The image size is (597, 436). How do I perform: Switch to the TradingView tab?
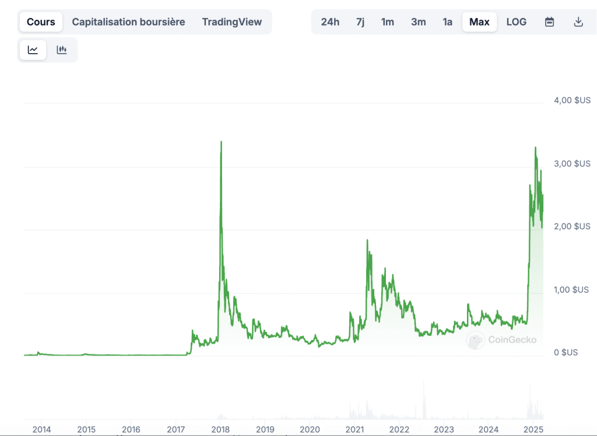coord(232,22)
